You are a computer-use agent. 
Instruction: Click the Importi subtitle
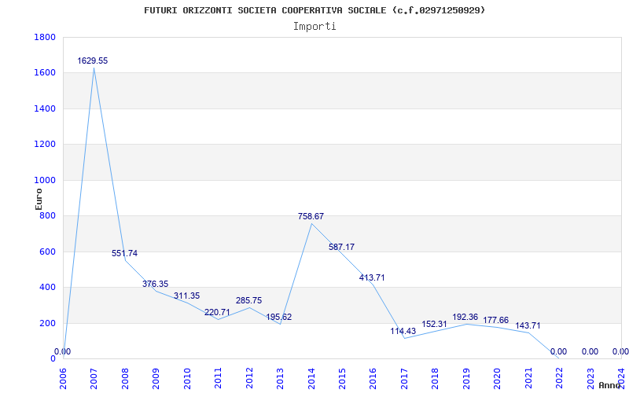pos(314,27)
